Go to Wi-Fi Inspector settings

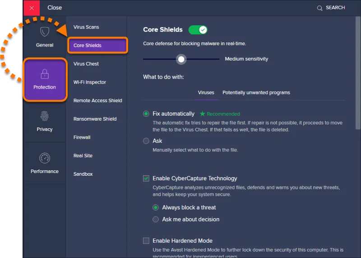89,82
